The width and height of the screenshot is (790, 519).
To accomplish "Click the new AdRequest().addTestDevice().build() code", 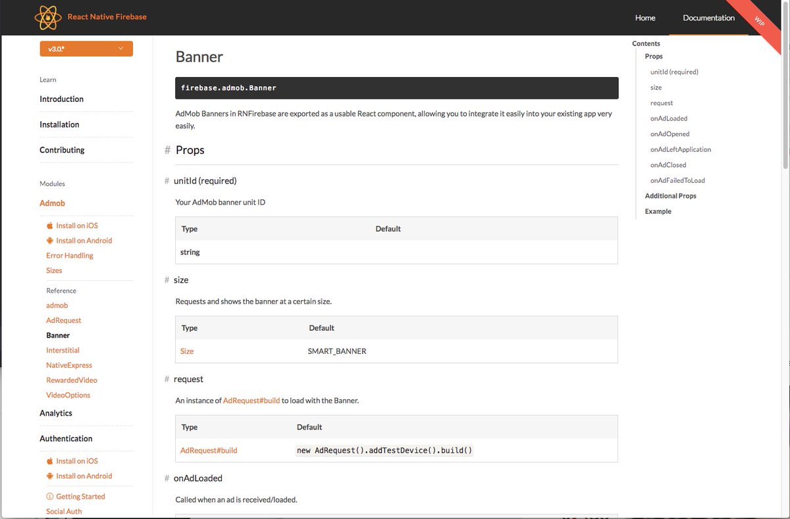I will click(385, 451).
